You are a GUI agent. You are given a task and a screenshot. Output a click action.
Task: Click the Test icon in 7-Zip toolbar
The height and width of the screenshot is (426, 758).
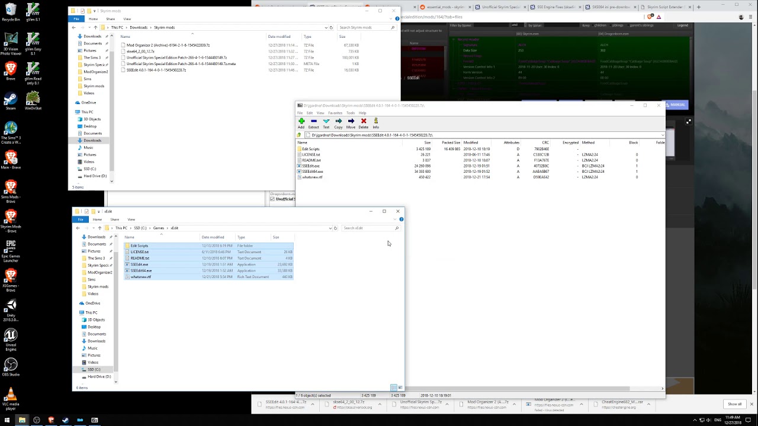point(326,123)
